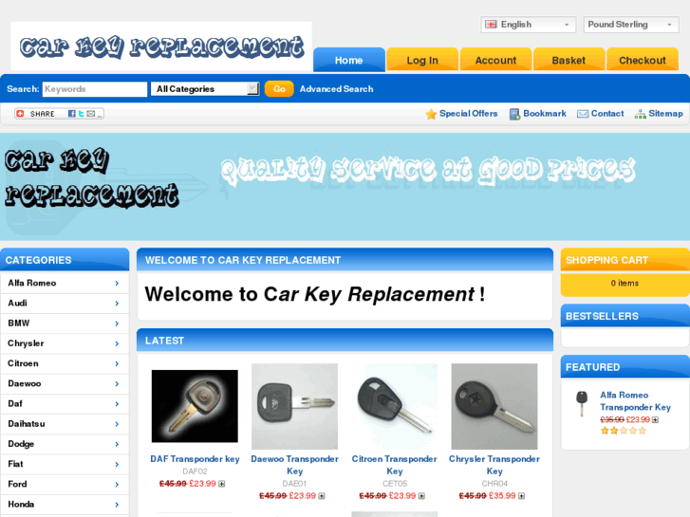
Task: Share via the email envelope icon
Action: coord(91,114)
